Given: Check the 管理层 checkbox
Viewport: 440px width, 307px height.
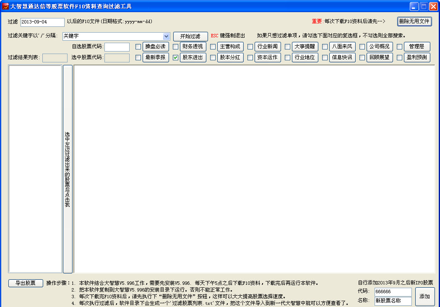Looking at the screenshot, I should click(x=399, y=47).
